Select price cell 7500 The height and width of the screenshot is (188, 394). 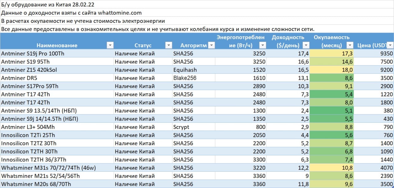click(374, 62)
